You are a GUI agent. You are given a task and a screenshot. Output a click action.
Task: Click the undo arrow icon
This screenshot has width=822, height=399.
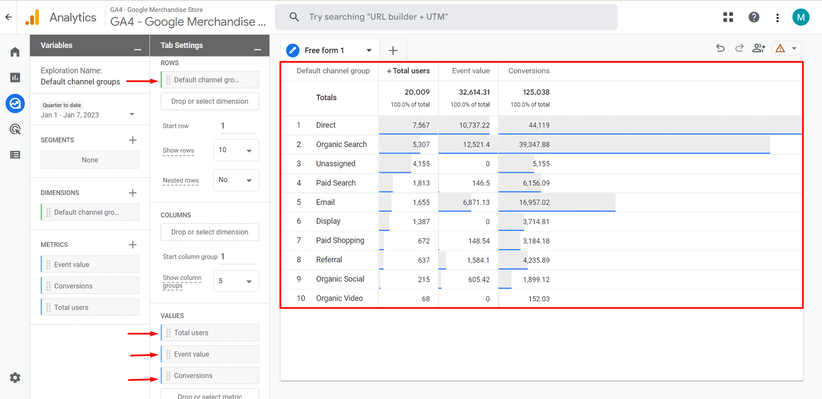[x=720, y=48]
